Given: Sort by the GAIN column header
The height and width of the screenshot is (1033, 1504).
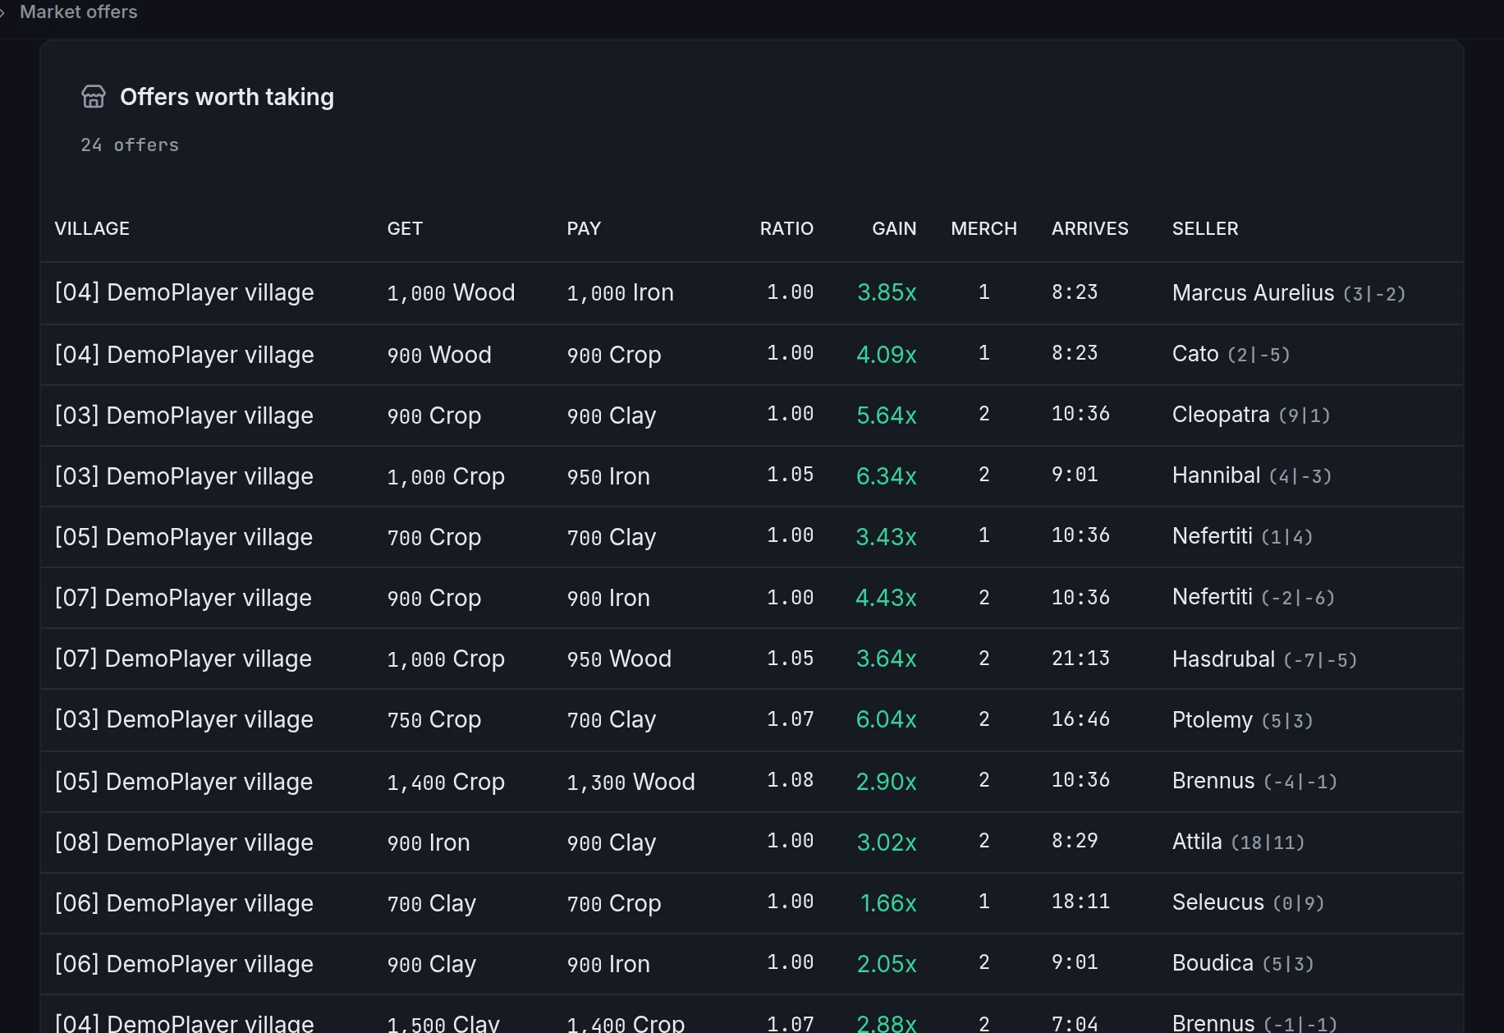Looking at the screenshot, I should click(x=894, y=228).
